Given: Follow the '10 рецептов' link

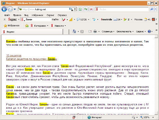Looking at the screenshot, I should click(x=14, y=55).
